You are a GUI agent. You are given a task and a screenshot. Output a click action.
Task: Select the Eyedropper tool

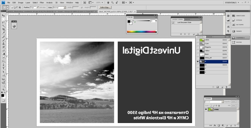(x=3, y=33)
